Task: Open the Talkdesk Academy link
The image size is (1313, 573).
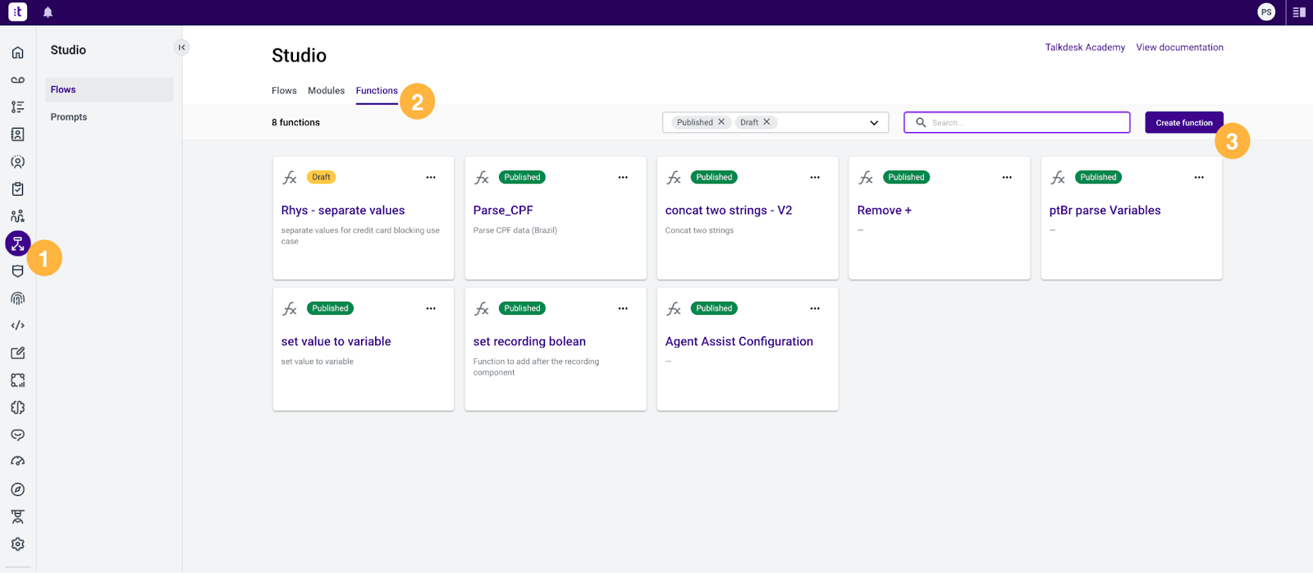Action: (1085, 48)
